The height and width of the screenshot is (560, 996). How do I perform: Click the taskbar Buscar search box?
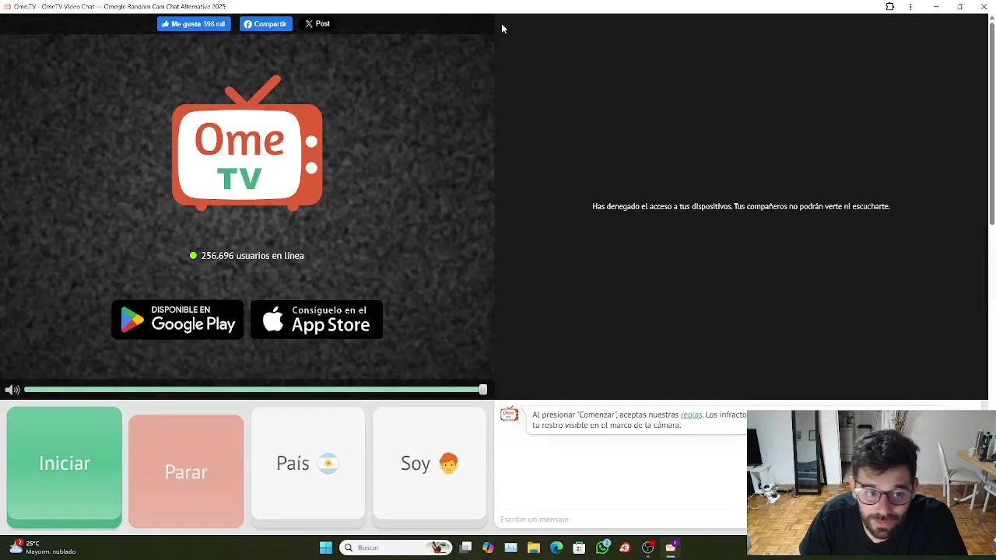click(396, 548)
